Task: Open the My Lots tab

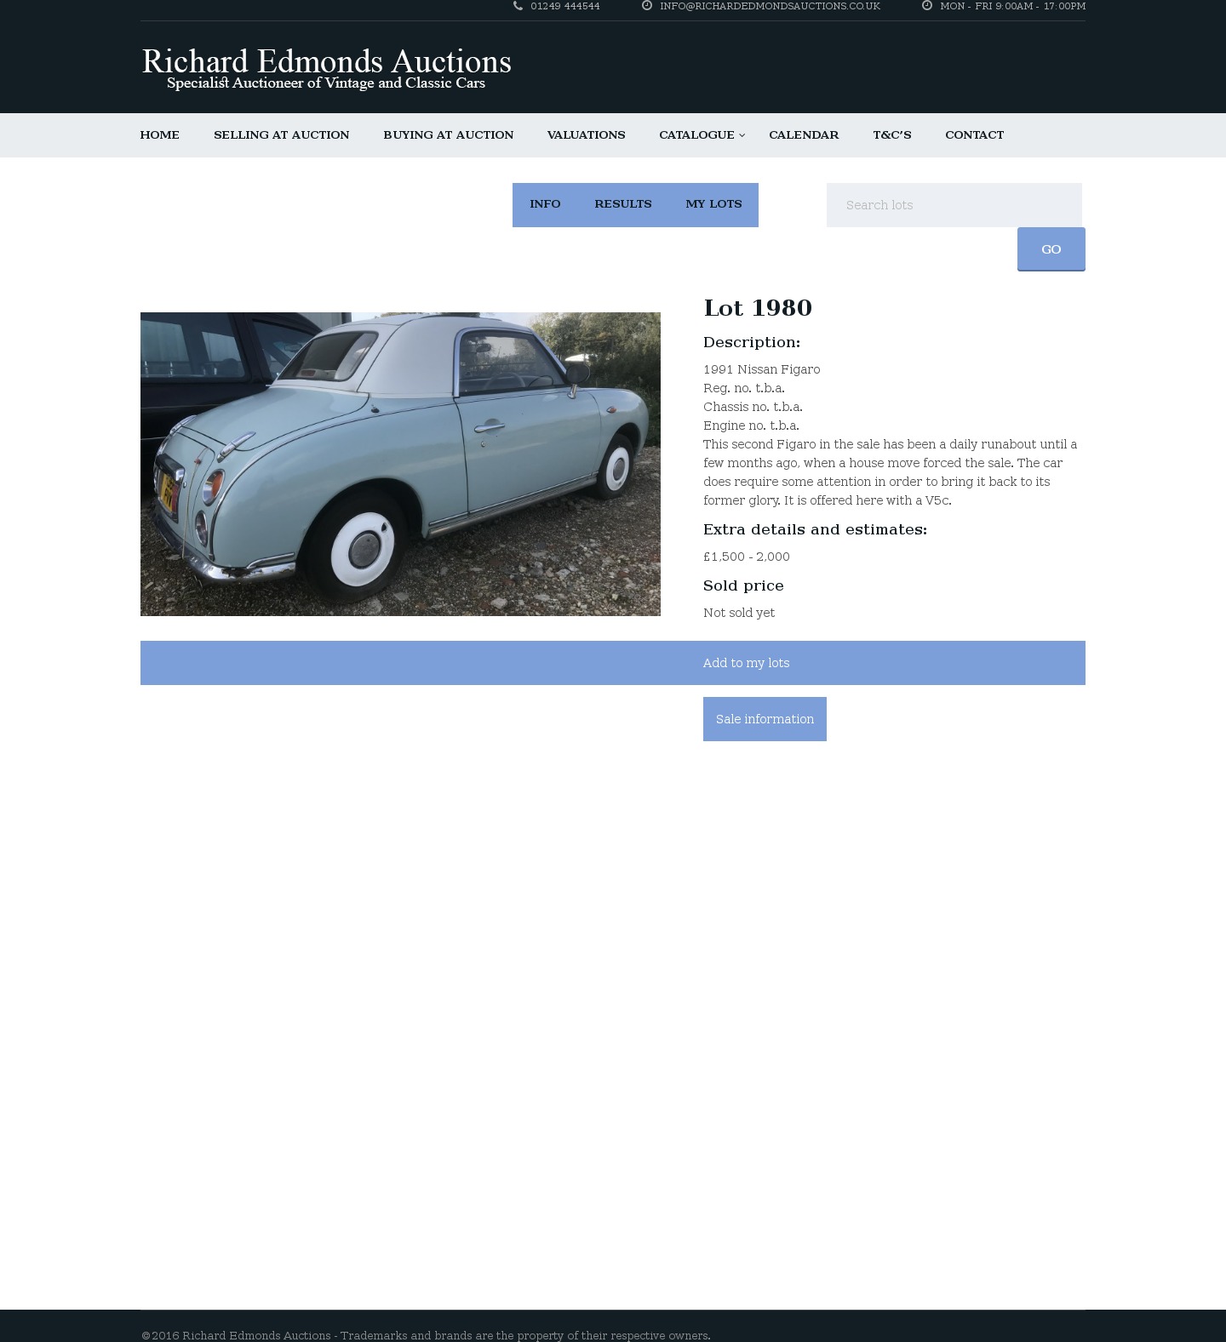Action: tap(713, 204)
